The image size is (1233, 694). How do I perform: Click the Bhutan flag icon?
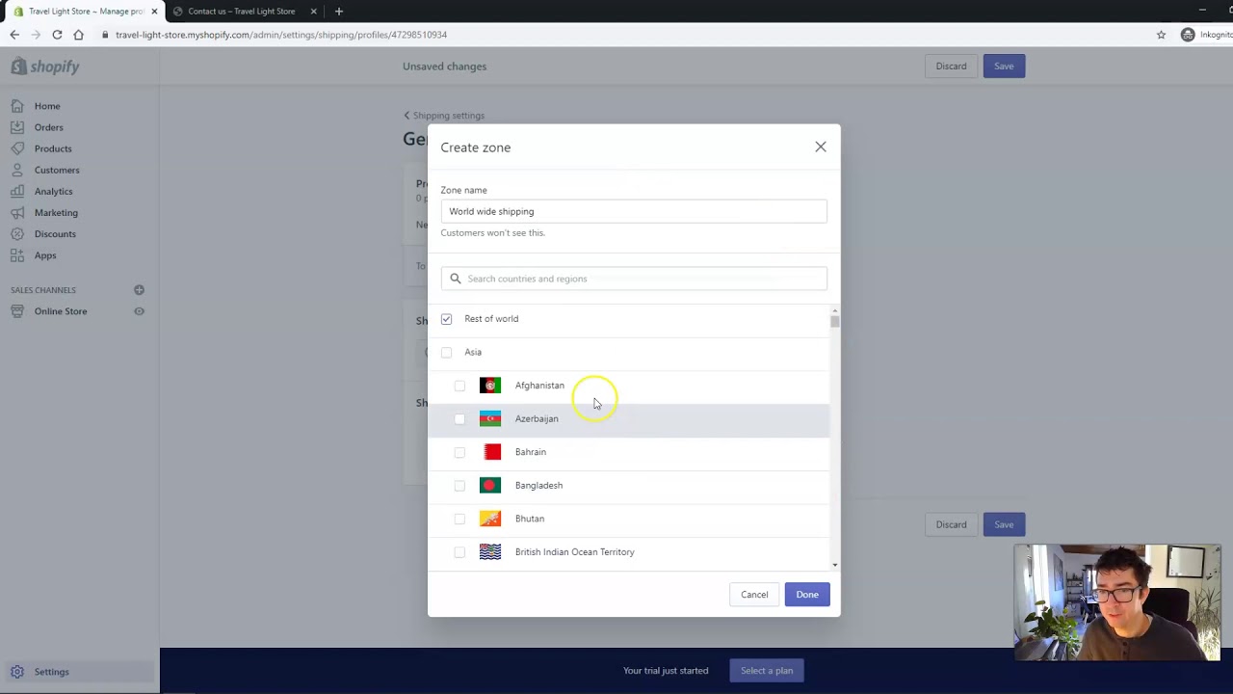490,519
